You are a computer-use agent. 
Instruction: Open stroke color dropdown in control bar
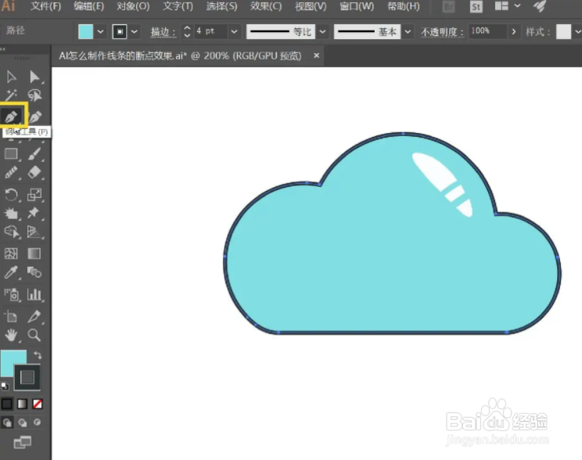pos(135,32)
